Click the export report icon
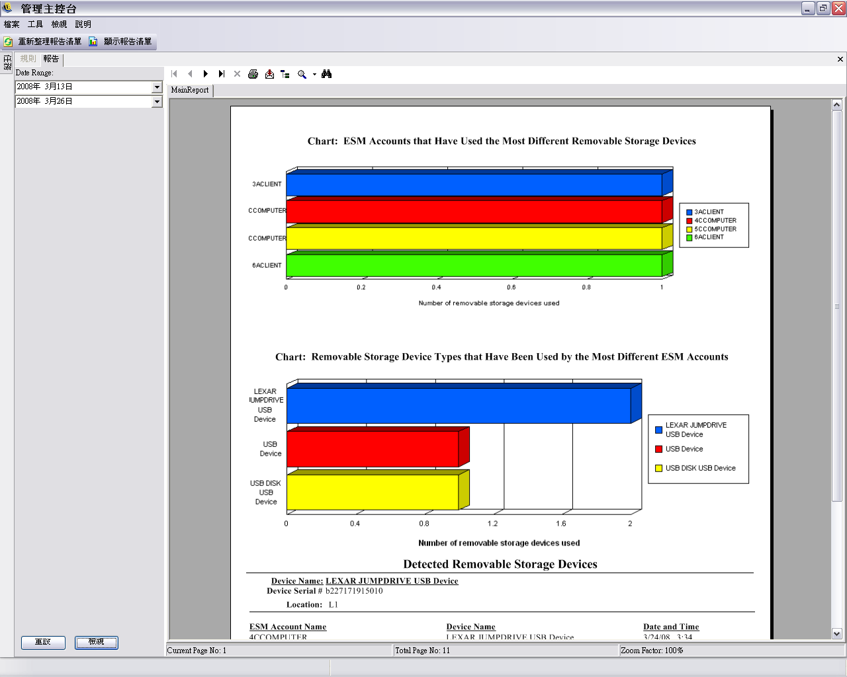This screenshot has height=677, width=847. (269, 74)
